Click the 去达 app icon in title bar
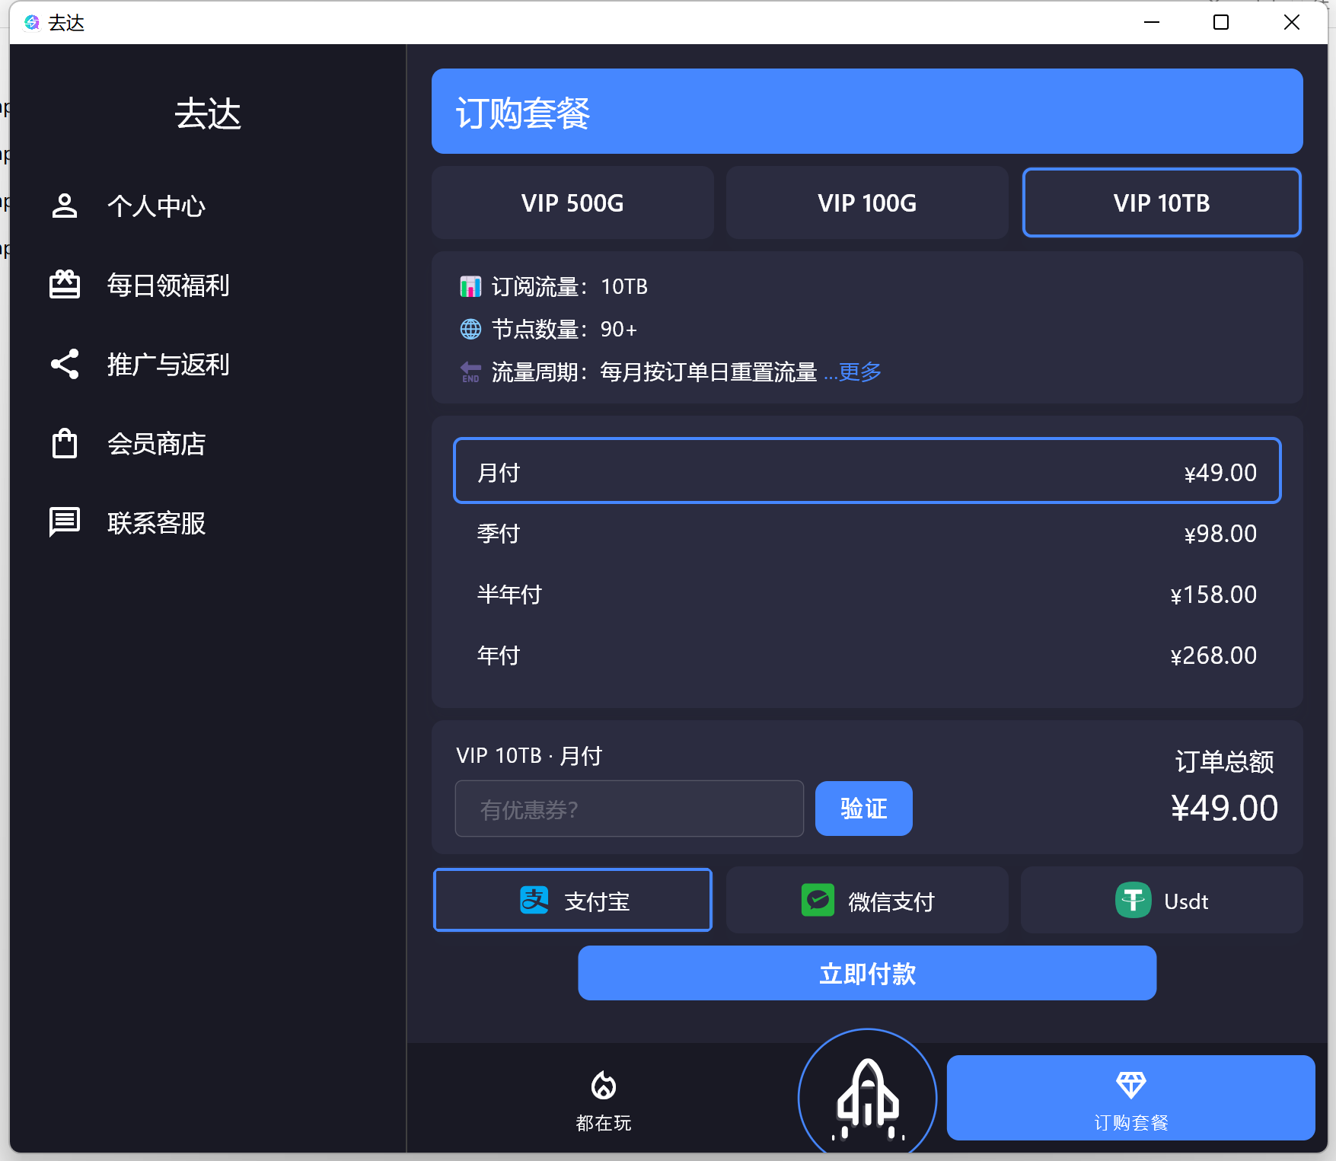 pyautogui.click(x=32, y=23)
